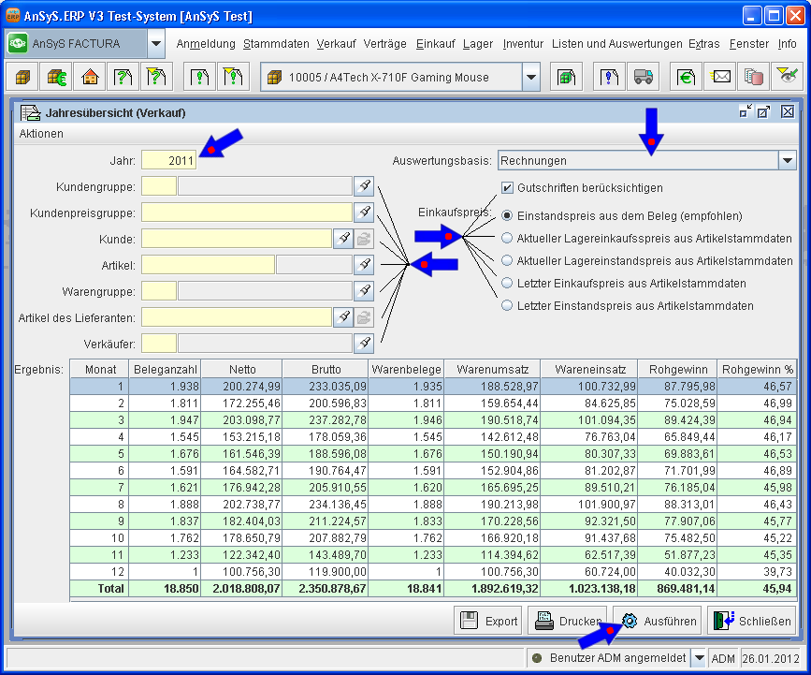Click the house icon in the toolbar
811x675 pixels.
pyautogui.click(x=90, y=78)
